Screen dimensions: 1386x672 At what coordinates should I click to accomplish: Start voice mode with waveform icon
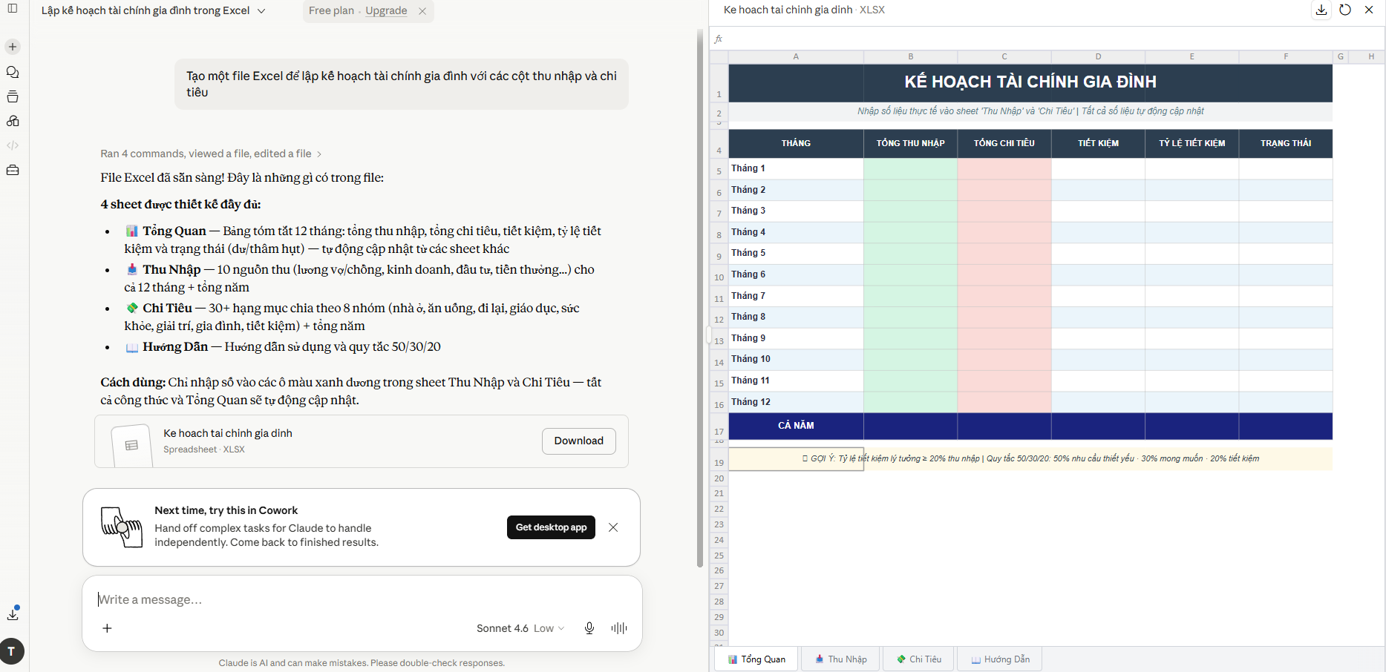click(619, 628)
